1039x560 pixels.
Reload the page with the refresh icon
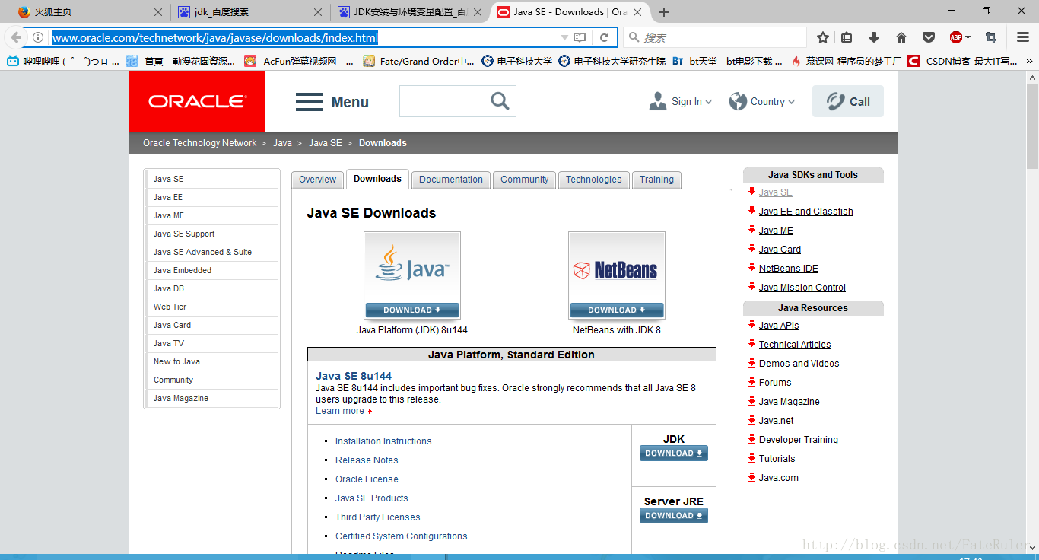pyautogui.click(x=605, y=37)
